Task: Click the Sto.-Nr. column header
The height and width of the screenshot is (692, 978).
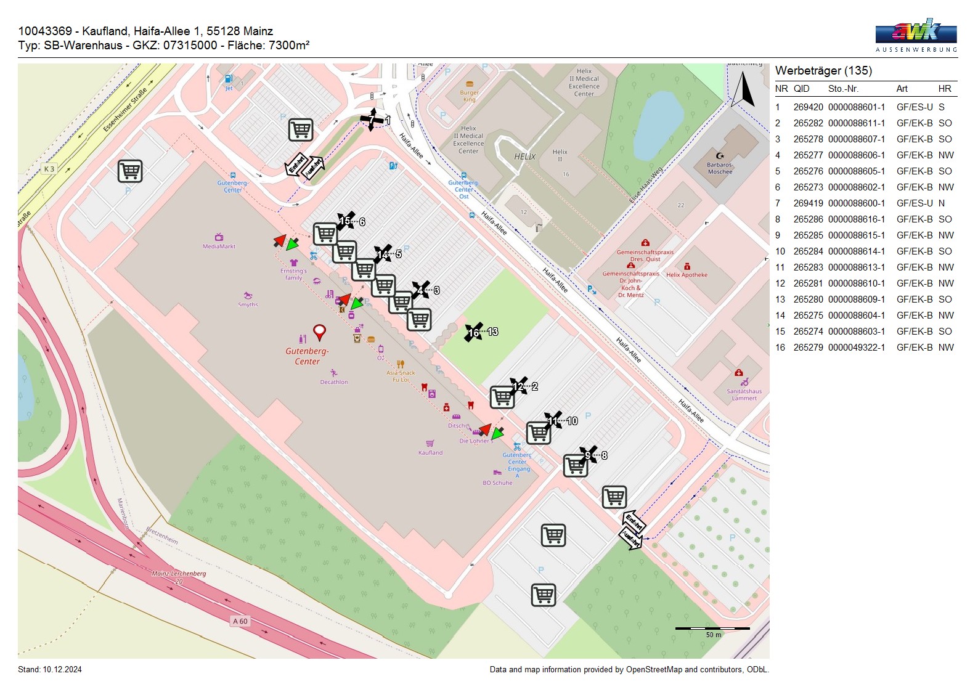Action: [843, 89]
